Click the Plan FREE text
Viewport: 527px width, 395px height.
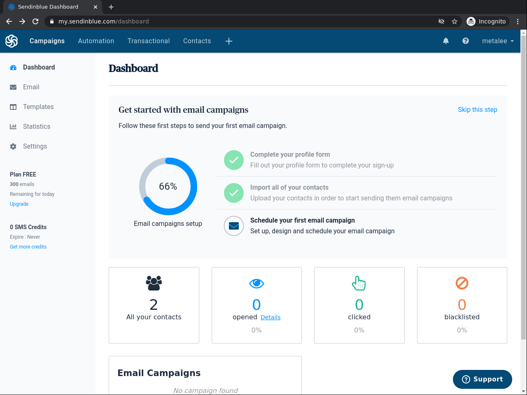click(23, 174)
